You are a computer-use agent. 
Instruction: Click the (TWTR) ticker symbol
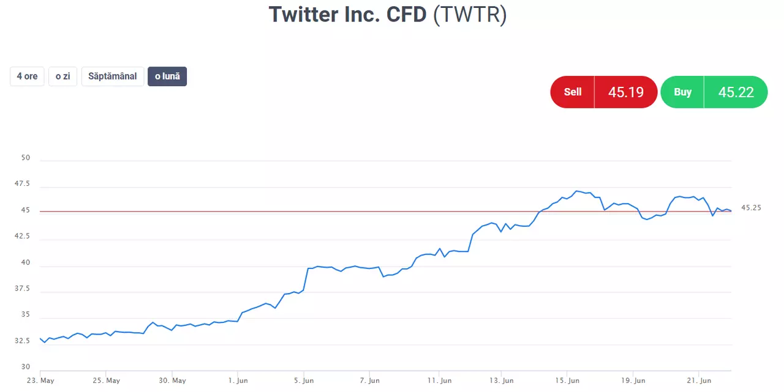coord(470,14)
